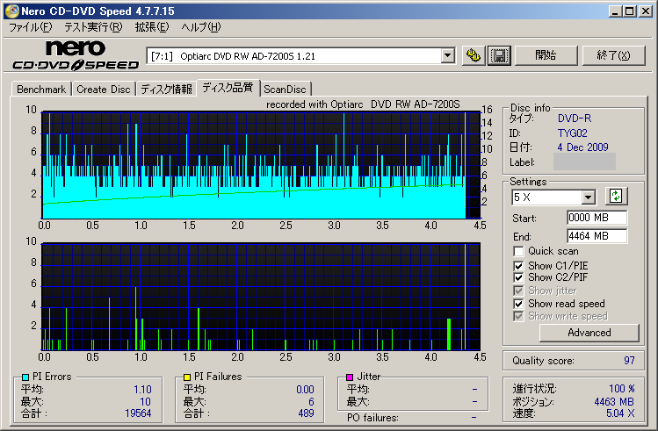This screenshot has height=431, width=658.
Task: Click the position value 4463 MB
Action: (614, 402)
